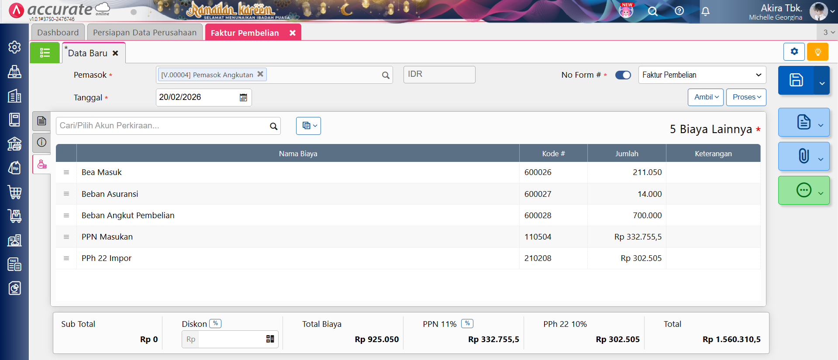Switch to the Dashboard tab
Viewport: 838px width, 360px height.
[58, 33]
